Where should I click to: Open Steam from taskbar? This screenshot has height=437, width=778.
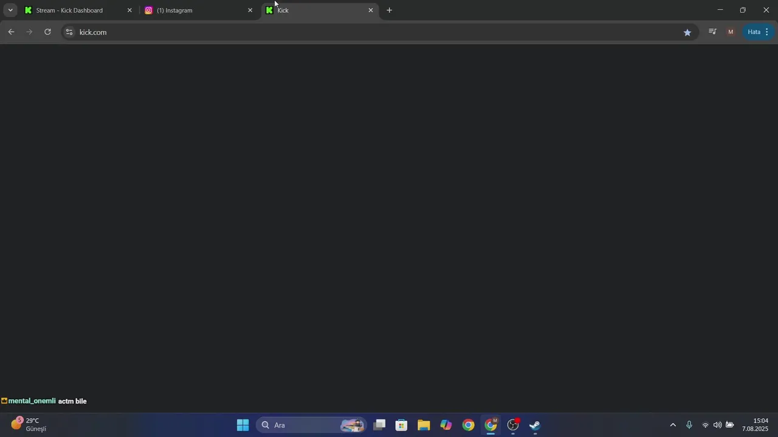(535, 425)
